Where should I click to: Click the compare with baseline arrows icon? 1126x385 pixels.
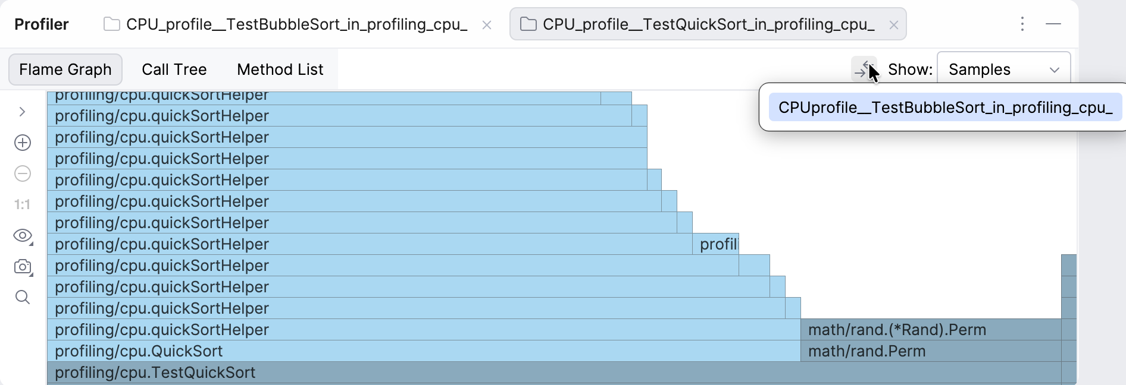pyautogui.click(x=862, y=69)
